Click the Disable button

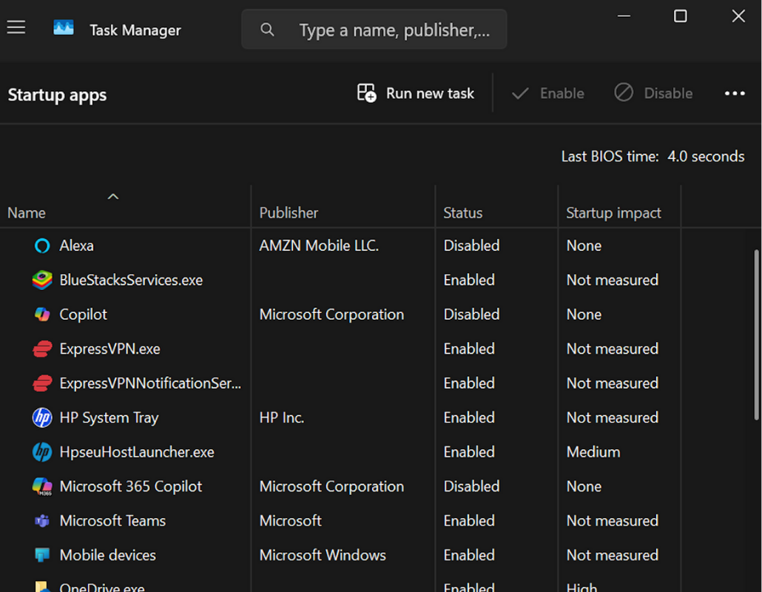pos(653,92)
